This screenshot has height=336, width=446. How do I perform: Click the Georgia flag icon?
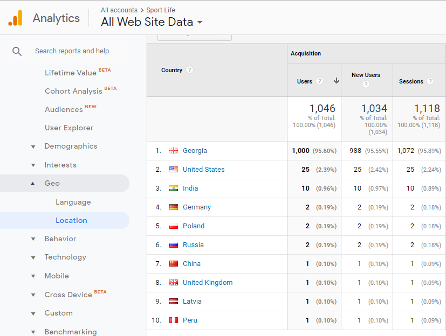pos(173,151)
